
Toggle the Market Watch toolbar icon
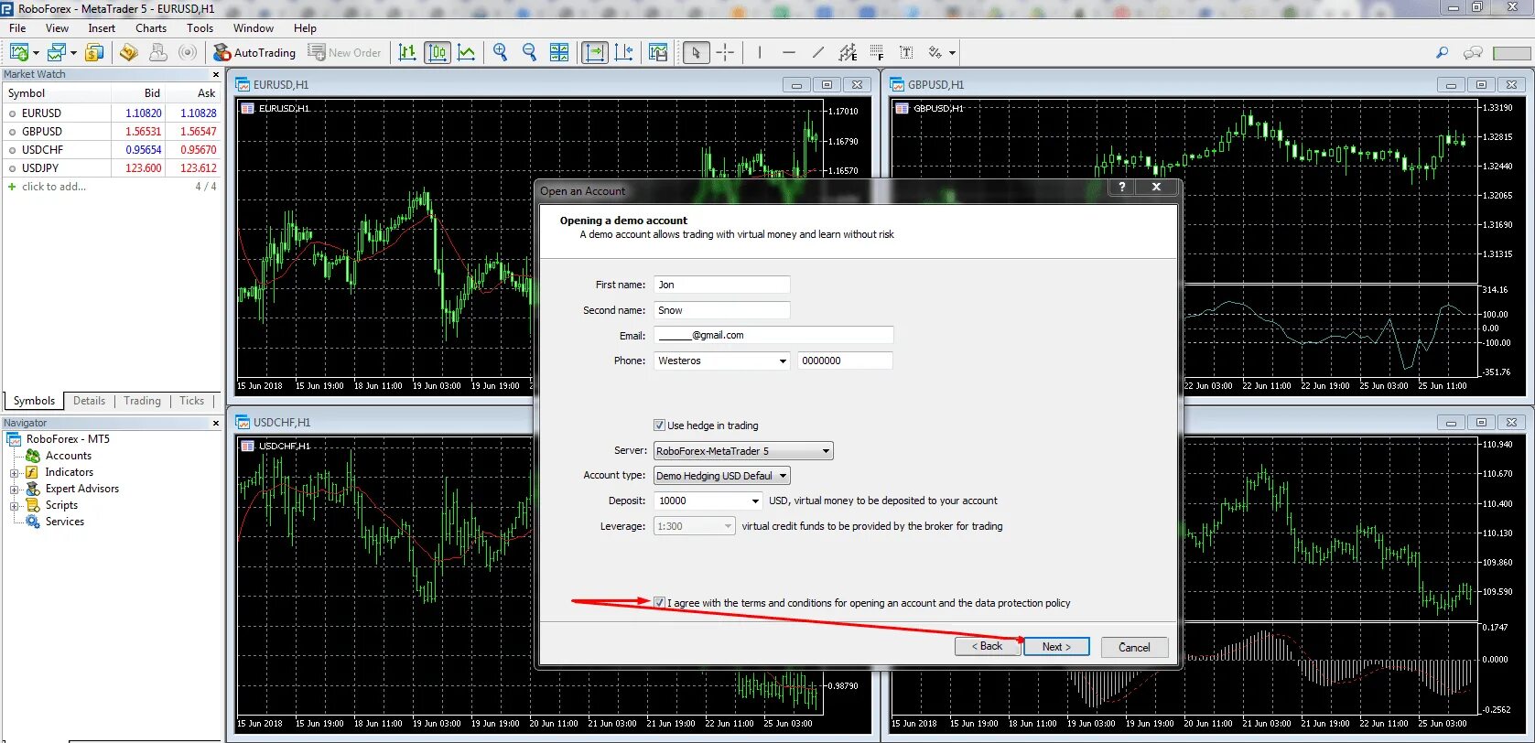point(94,53)
